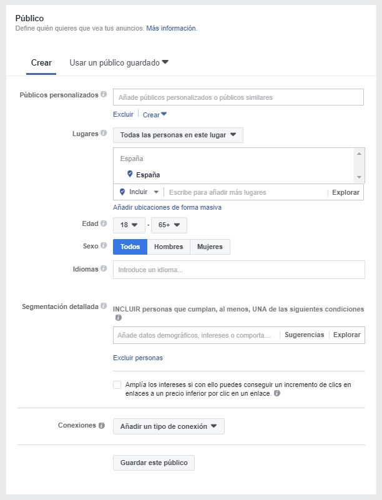382x500 pixels.
Task: Click info icon next to Conexiones
Action: 102,426
